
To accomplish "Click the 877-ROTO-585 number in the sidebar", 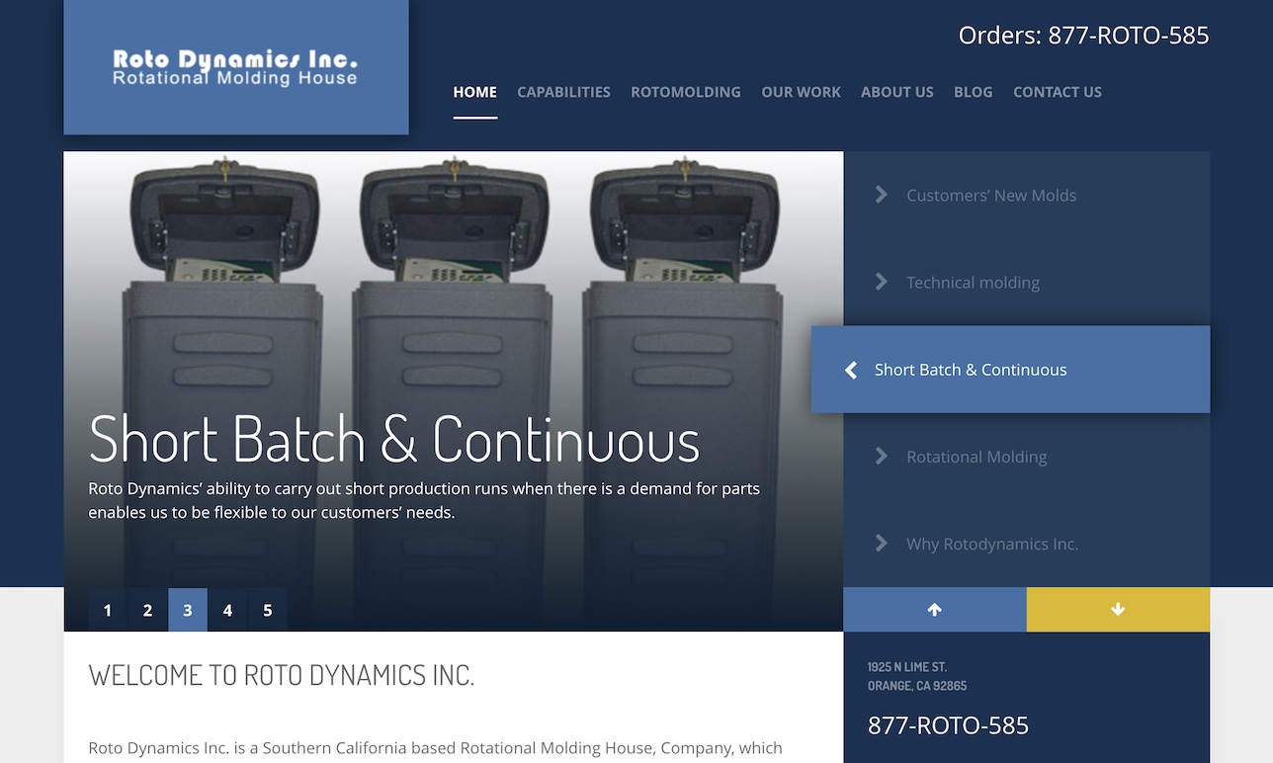I will coord(948,725).
